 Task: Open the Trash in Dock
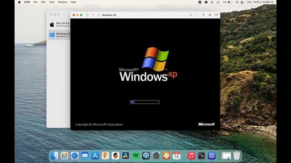[236, 156]
